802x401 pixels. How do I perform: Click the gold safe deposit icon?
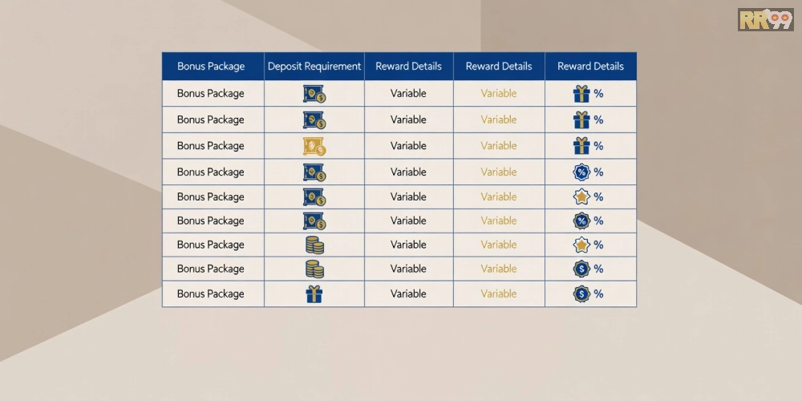click(314, 146)
